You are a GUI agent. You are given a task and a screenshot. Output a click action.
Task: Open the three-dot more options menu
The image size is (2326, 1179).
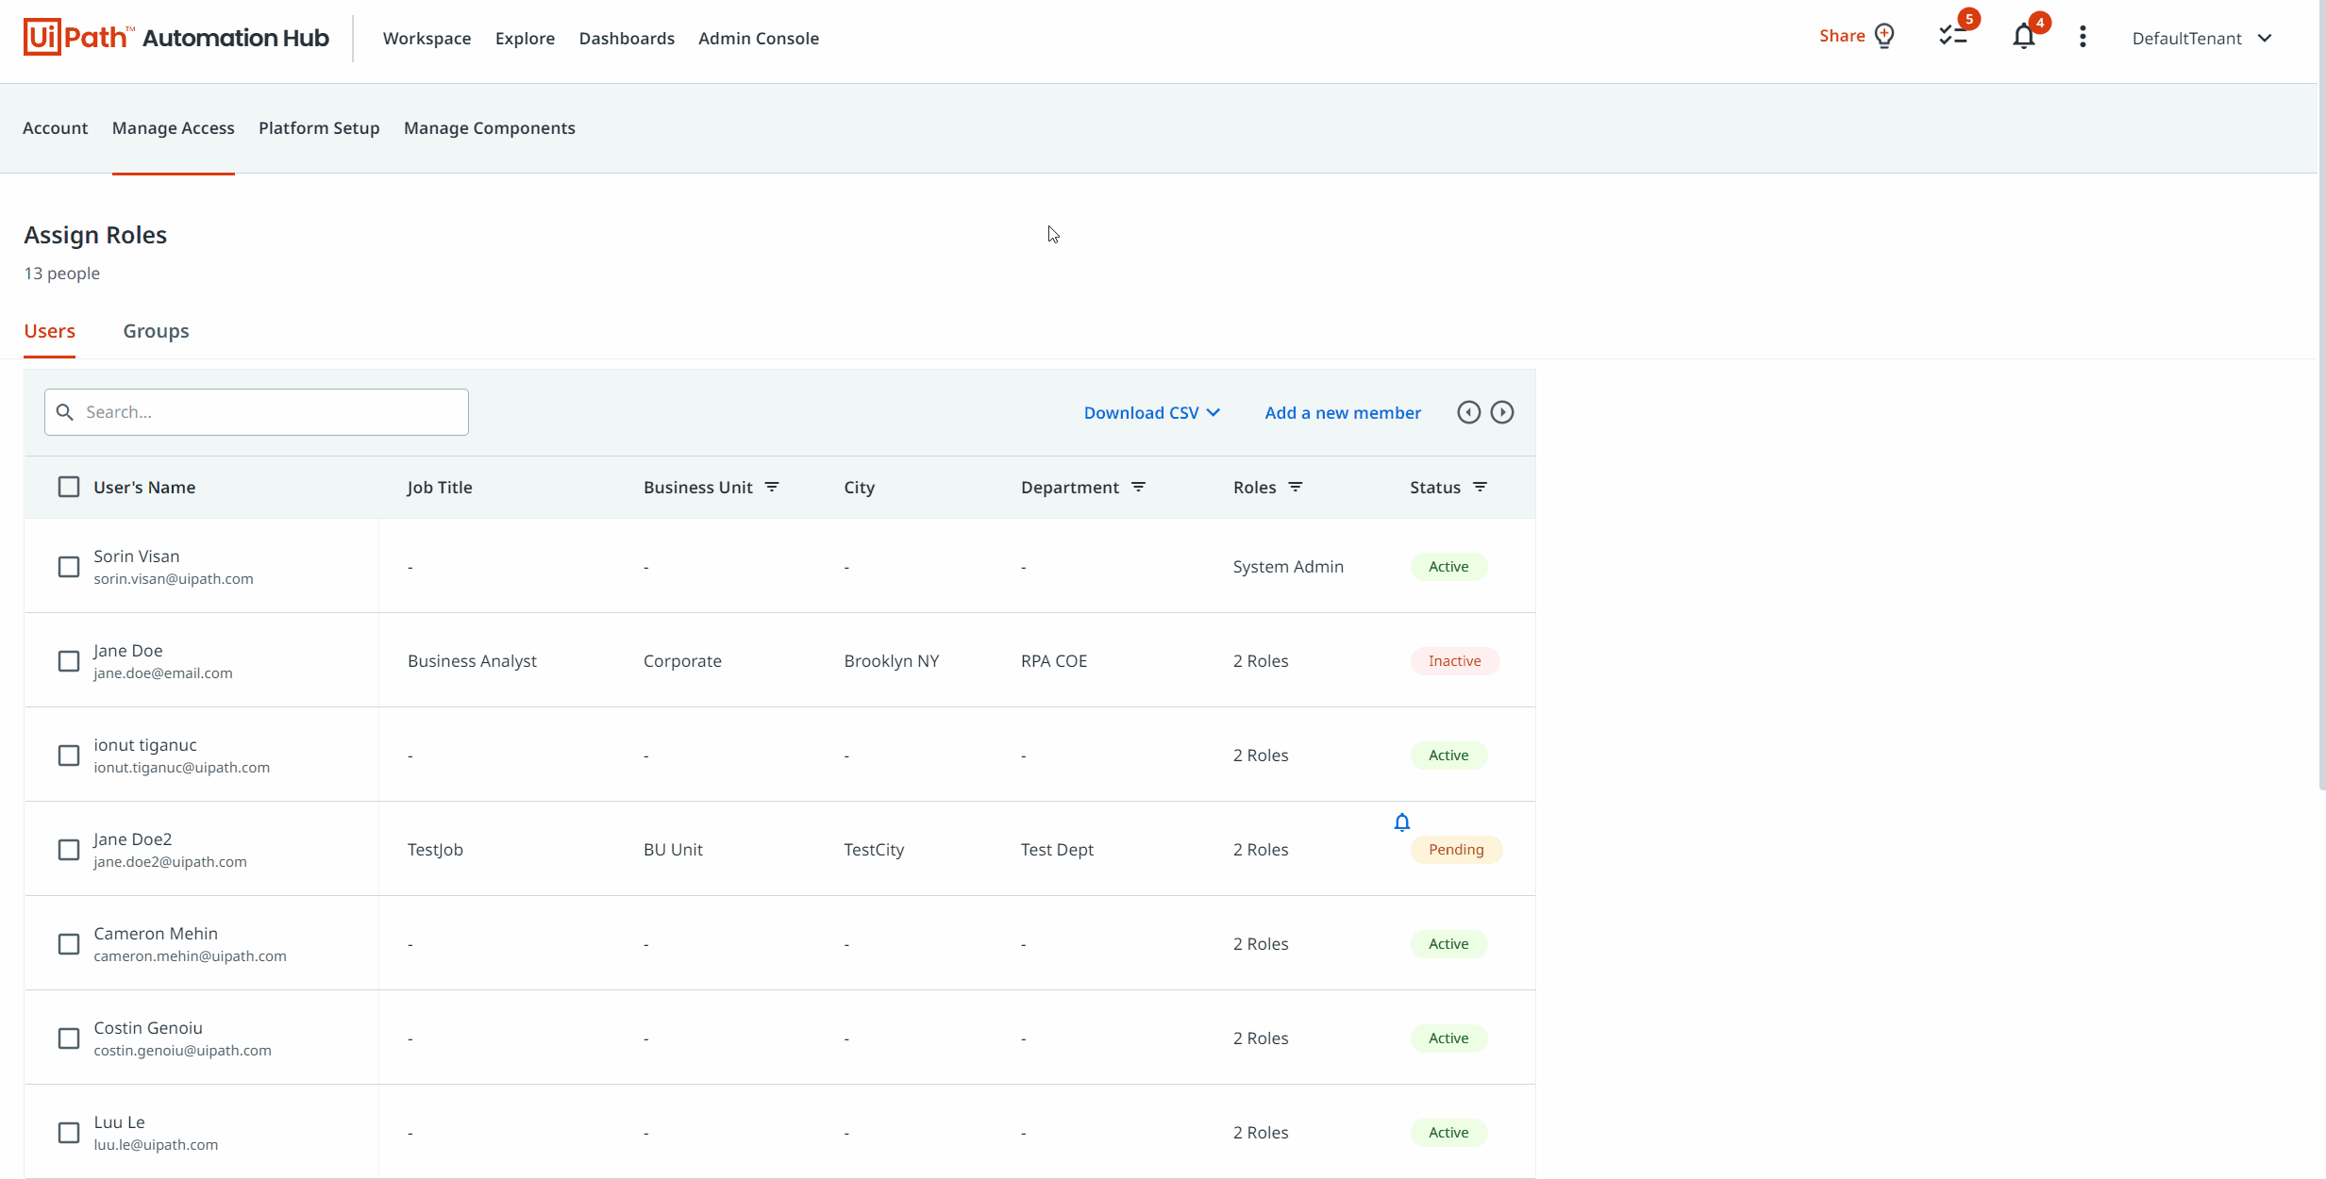pyautogui.click(x=2083, y=37)
